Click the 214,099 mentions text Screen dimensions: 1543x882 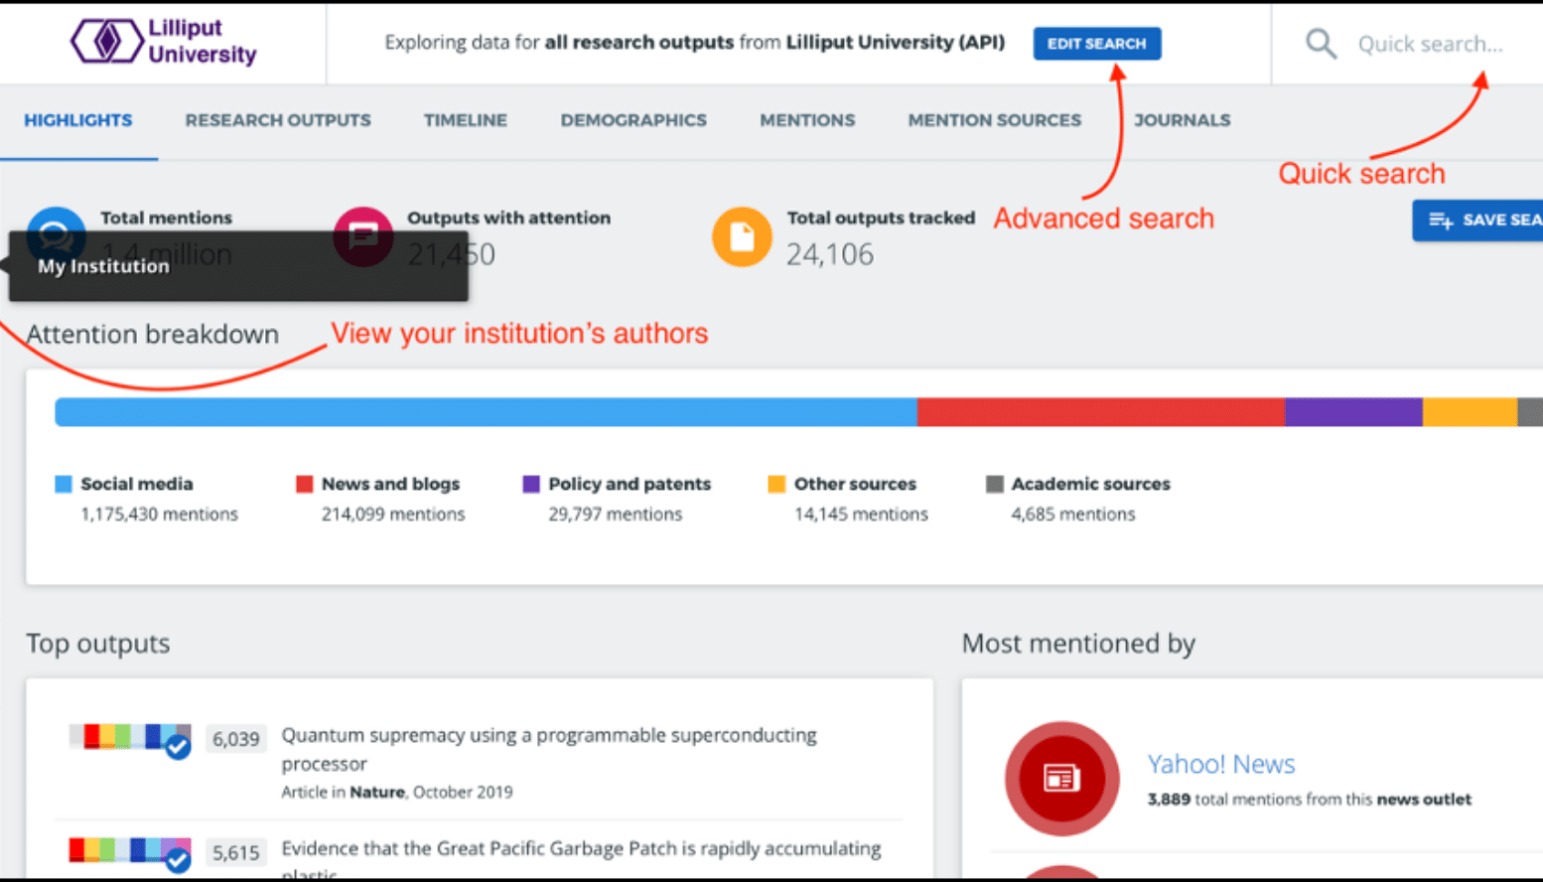[393, 514]
